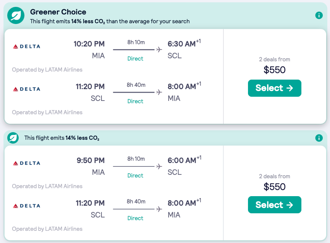Viewport: 330px width, 243px height.
Task: Click $550 price in second card
Action: coord(274,187)
